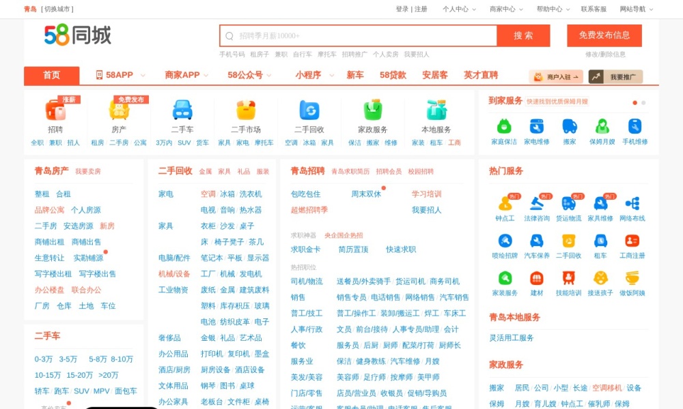Go to the 首页 tab
The image size is (683, 409).
[x=51, y=75]
